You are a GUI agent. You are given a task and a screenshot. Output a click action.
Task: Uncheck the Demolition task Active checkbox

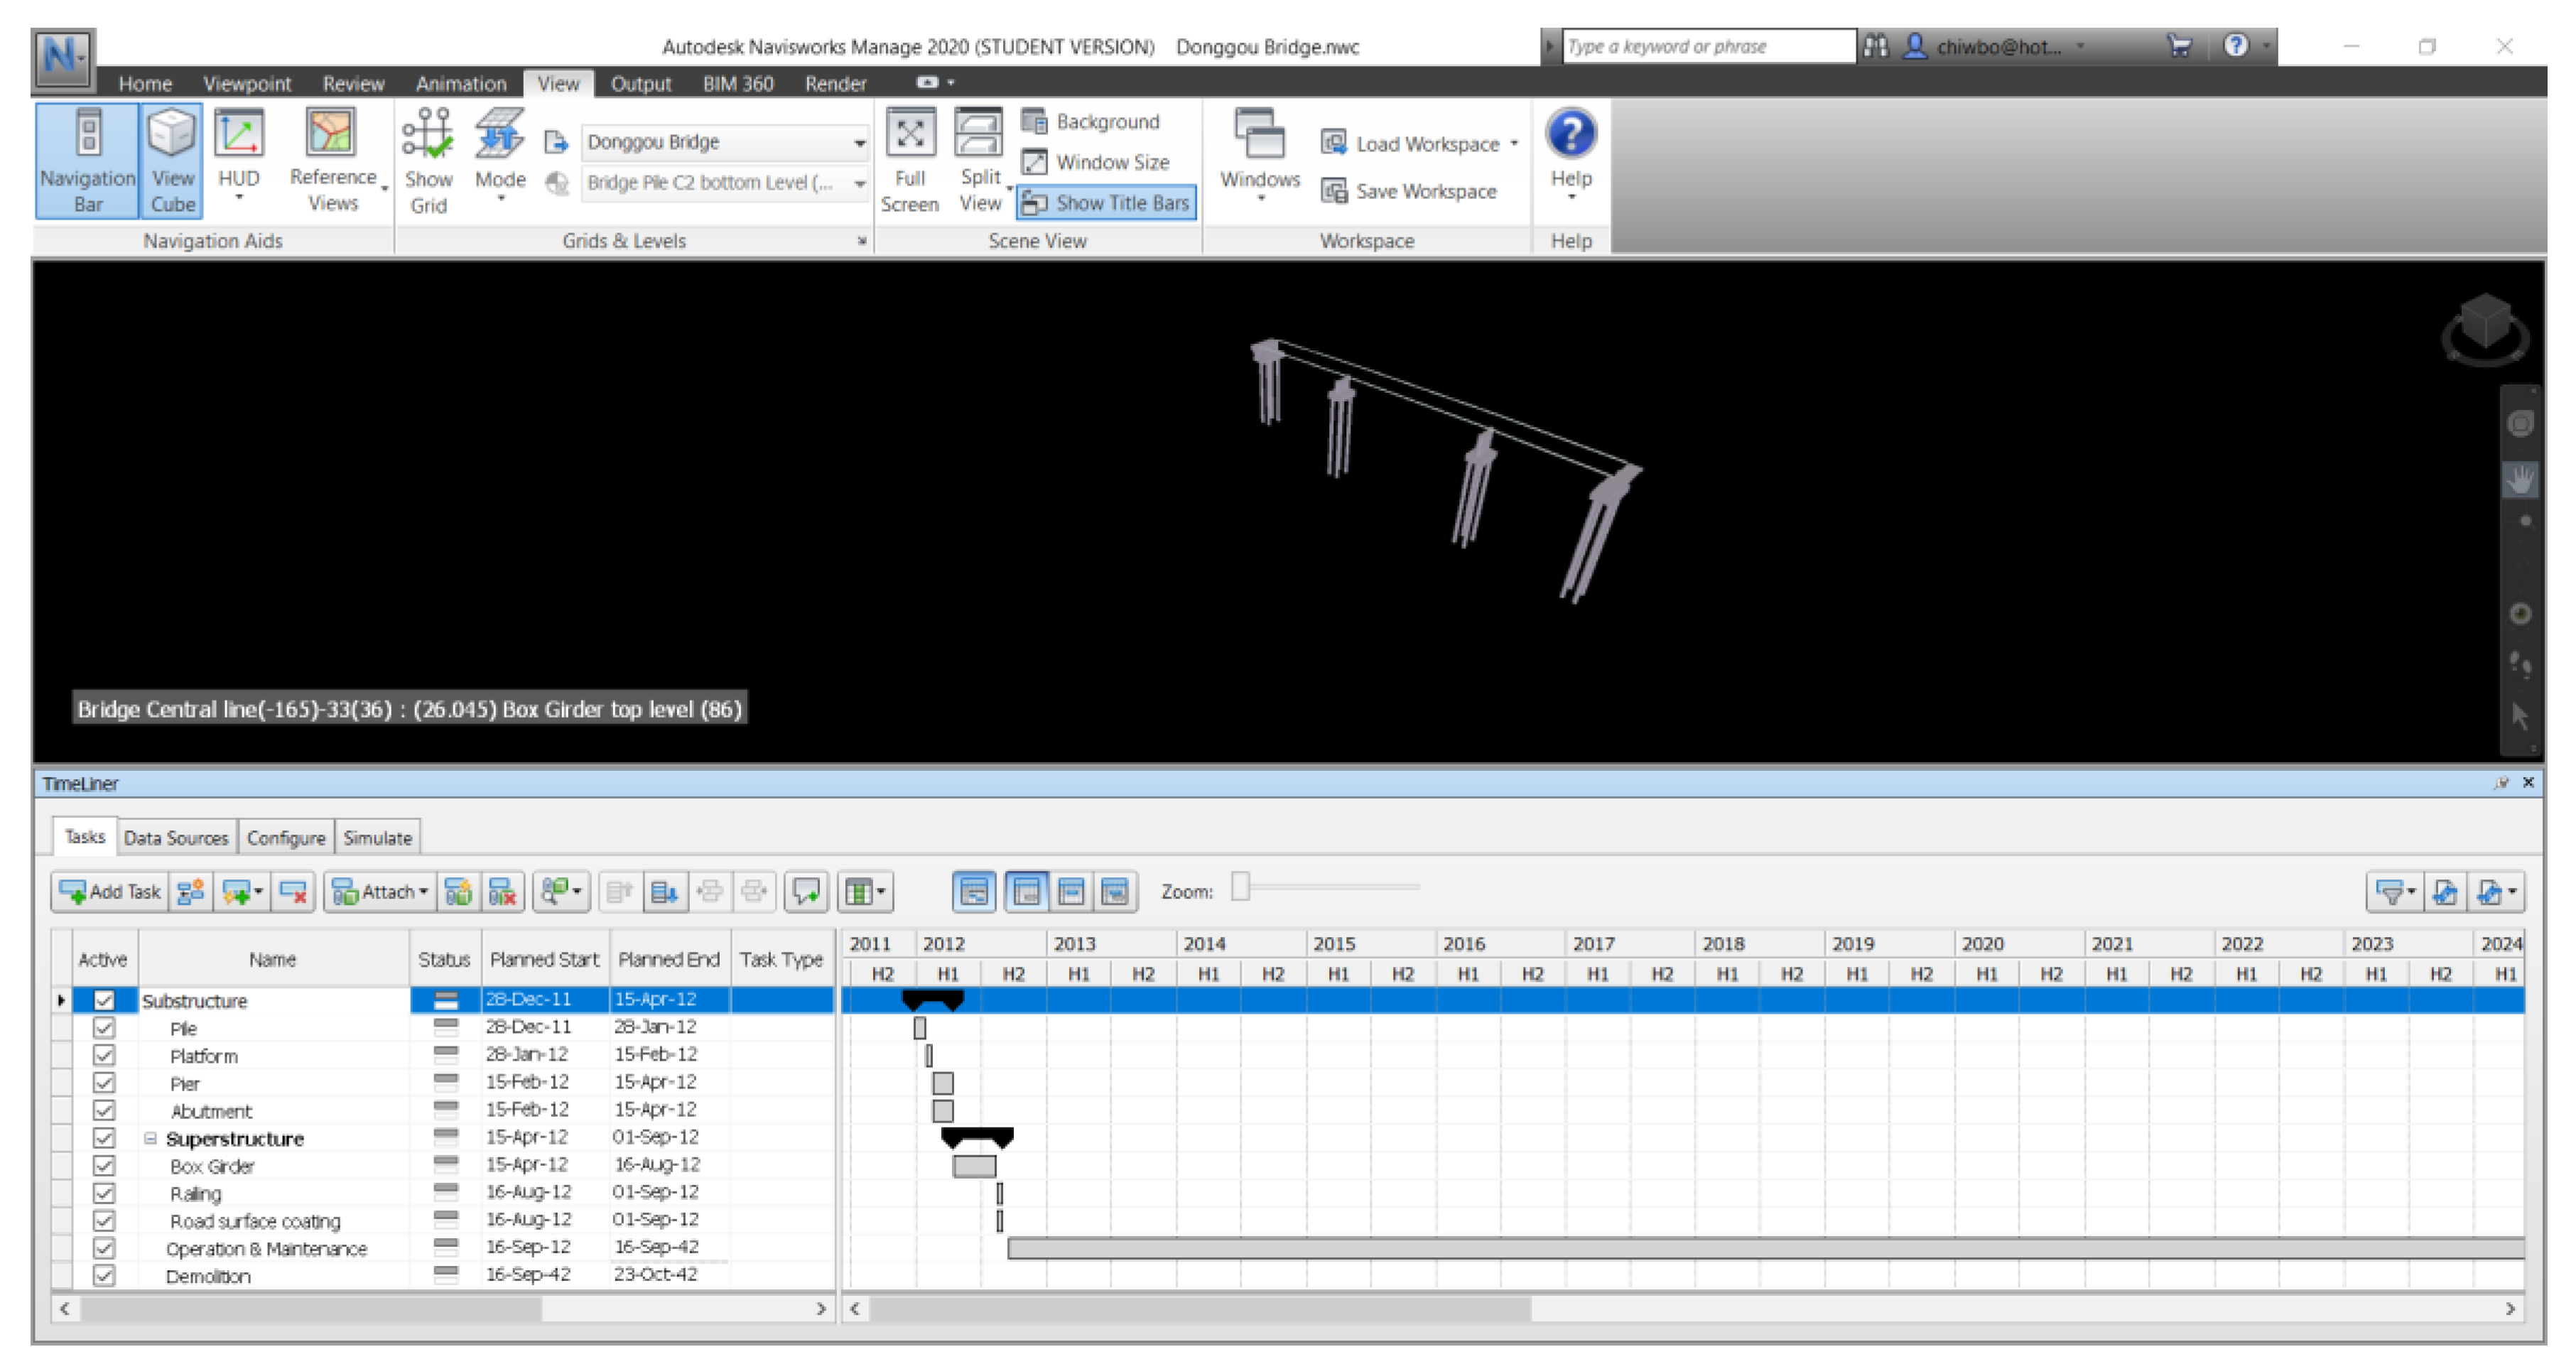(103, 1275)
